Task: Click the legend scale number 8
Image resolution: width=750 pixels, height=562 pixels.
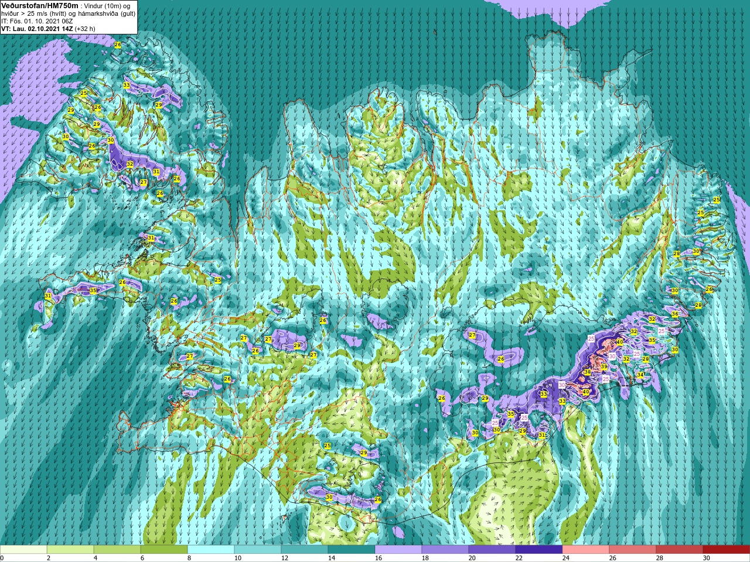Action: click(x=189, y=558)
